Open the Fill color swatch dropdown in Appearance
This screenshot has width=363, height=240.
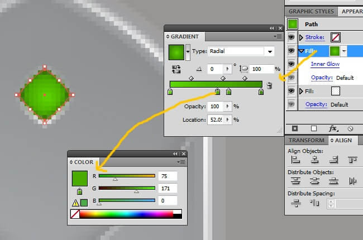tap(344, 51)
